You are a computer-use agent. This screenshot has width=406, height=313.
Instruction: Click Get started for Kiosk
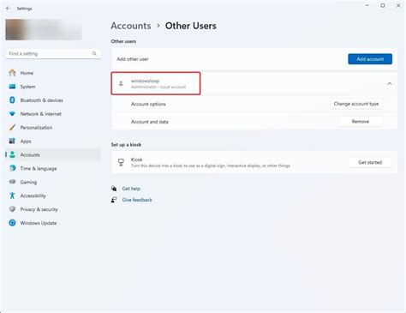[370, 162]
